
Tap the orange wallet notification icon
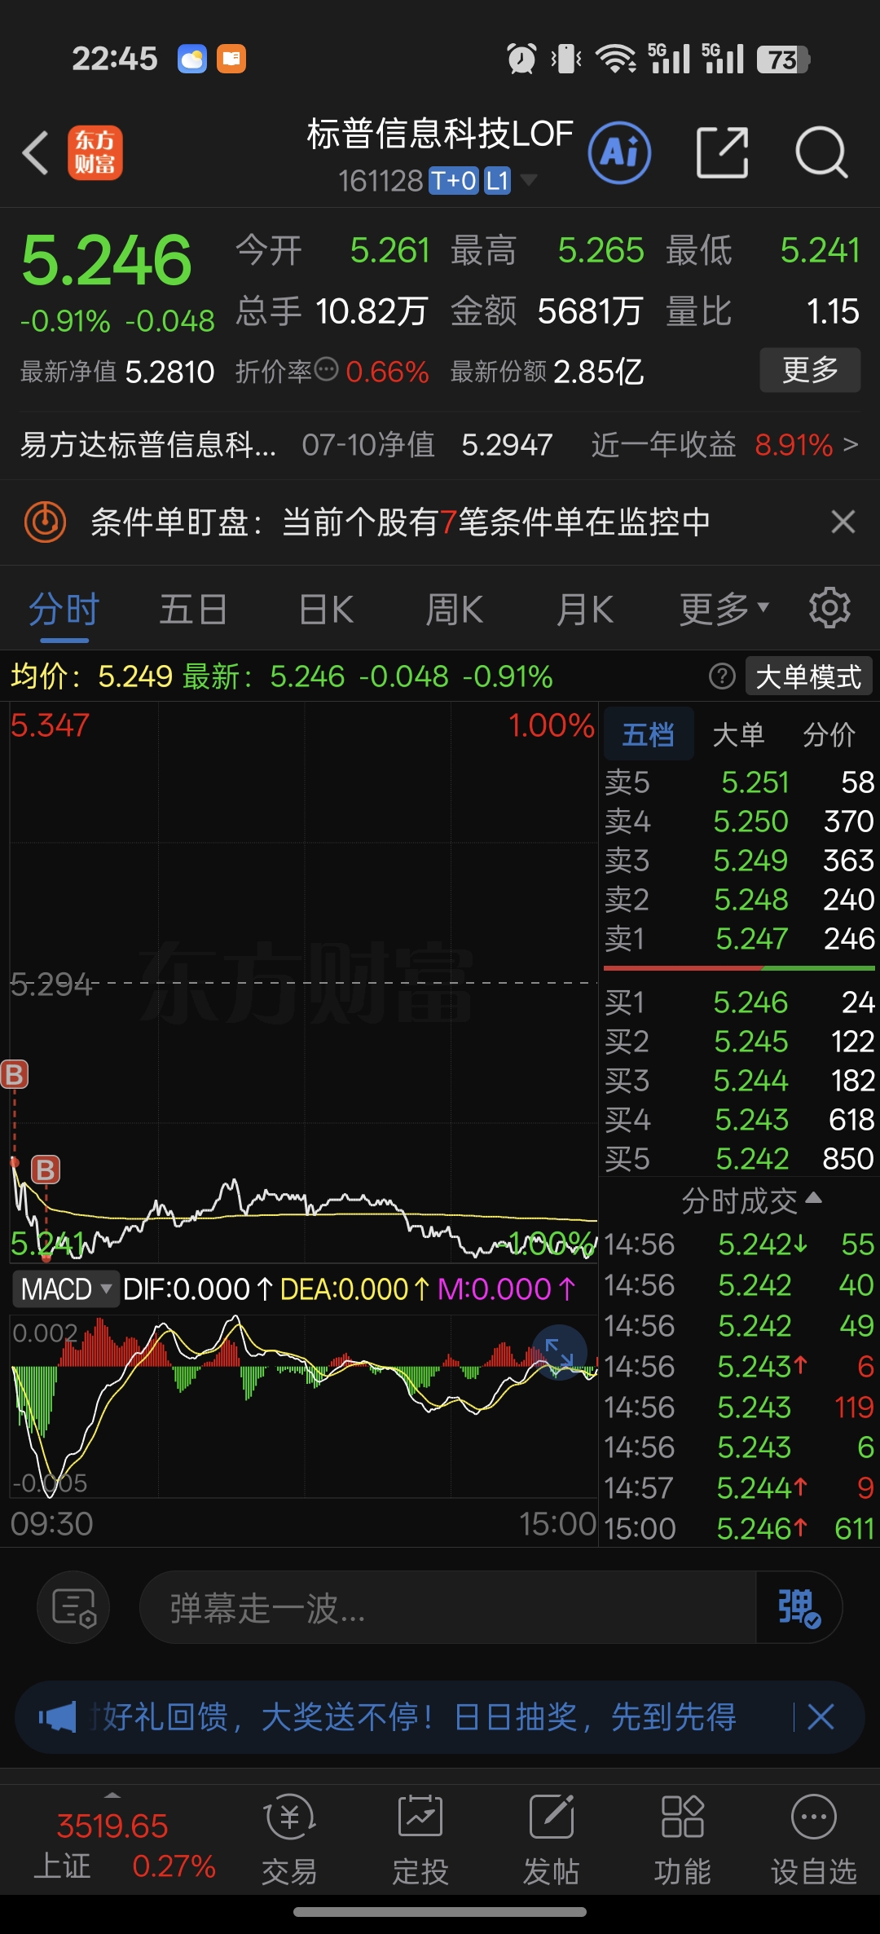click(x=231, y=59)
